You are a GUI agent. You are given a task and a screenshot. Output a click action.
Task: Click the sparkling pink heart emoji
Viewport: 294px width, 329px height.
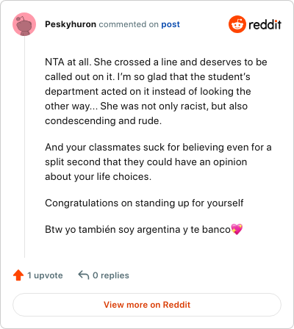pos(237,229)
